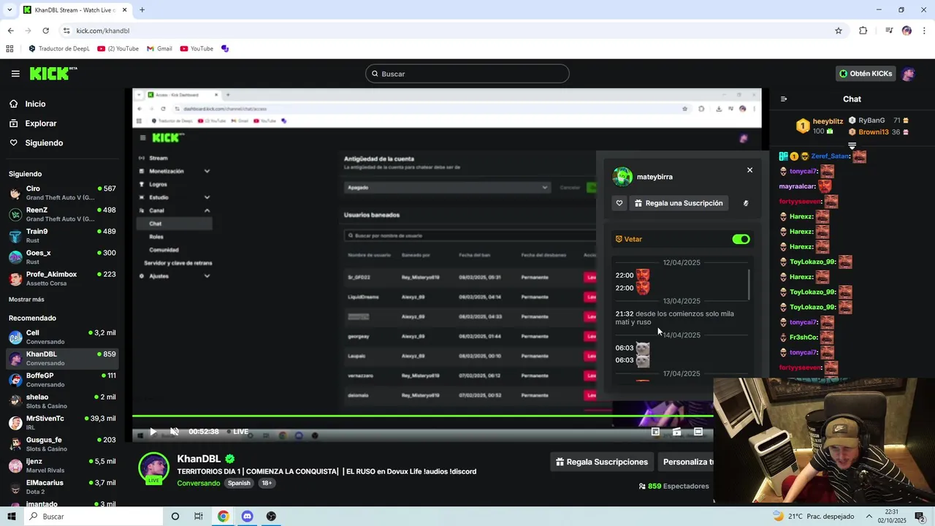The image size is (935, 526).
Task: Open Discord from the taskbar
Action: click(247, 517)
